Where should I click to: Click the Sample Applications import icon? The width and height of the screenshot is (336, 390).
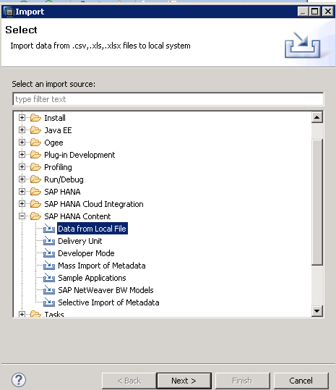[x=49, y=278]
